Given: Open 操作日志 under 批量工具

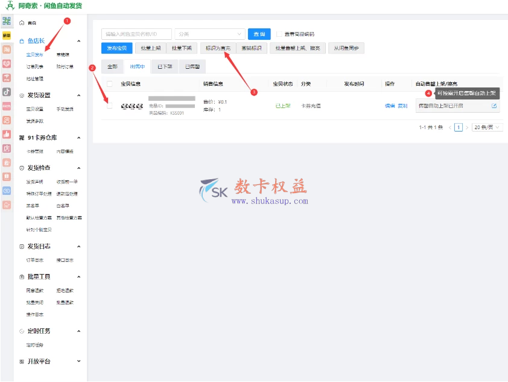Looking at the screenshot, I should [x=34, y=314].
